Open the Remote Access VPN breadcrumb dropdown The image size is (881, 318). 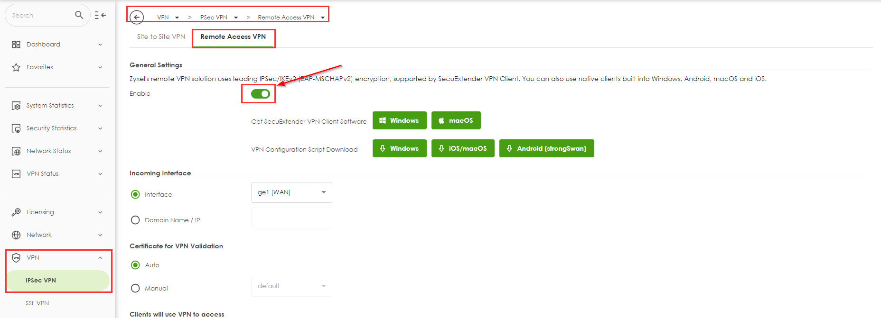(x=323, y=18)
